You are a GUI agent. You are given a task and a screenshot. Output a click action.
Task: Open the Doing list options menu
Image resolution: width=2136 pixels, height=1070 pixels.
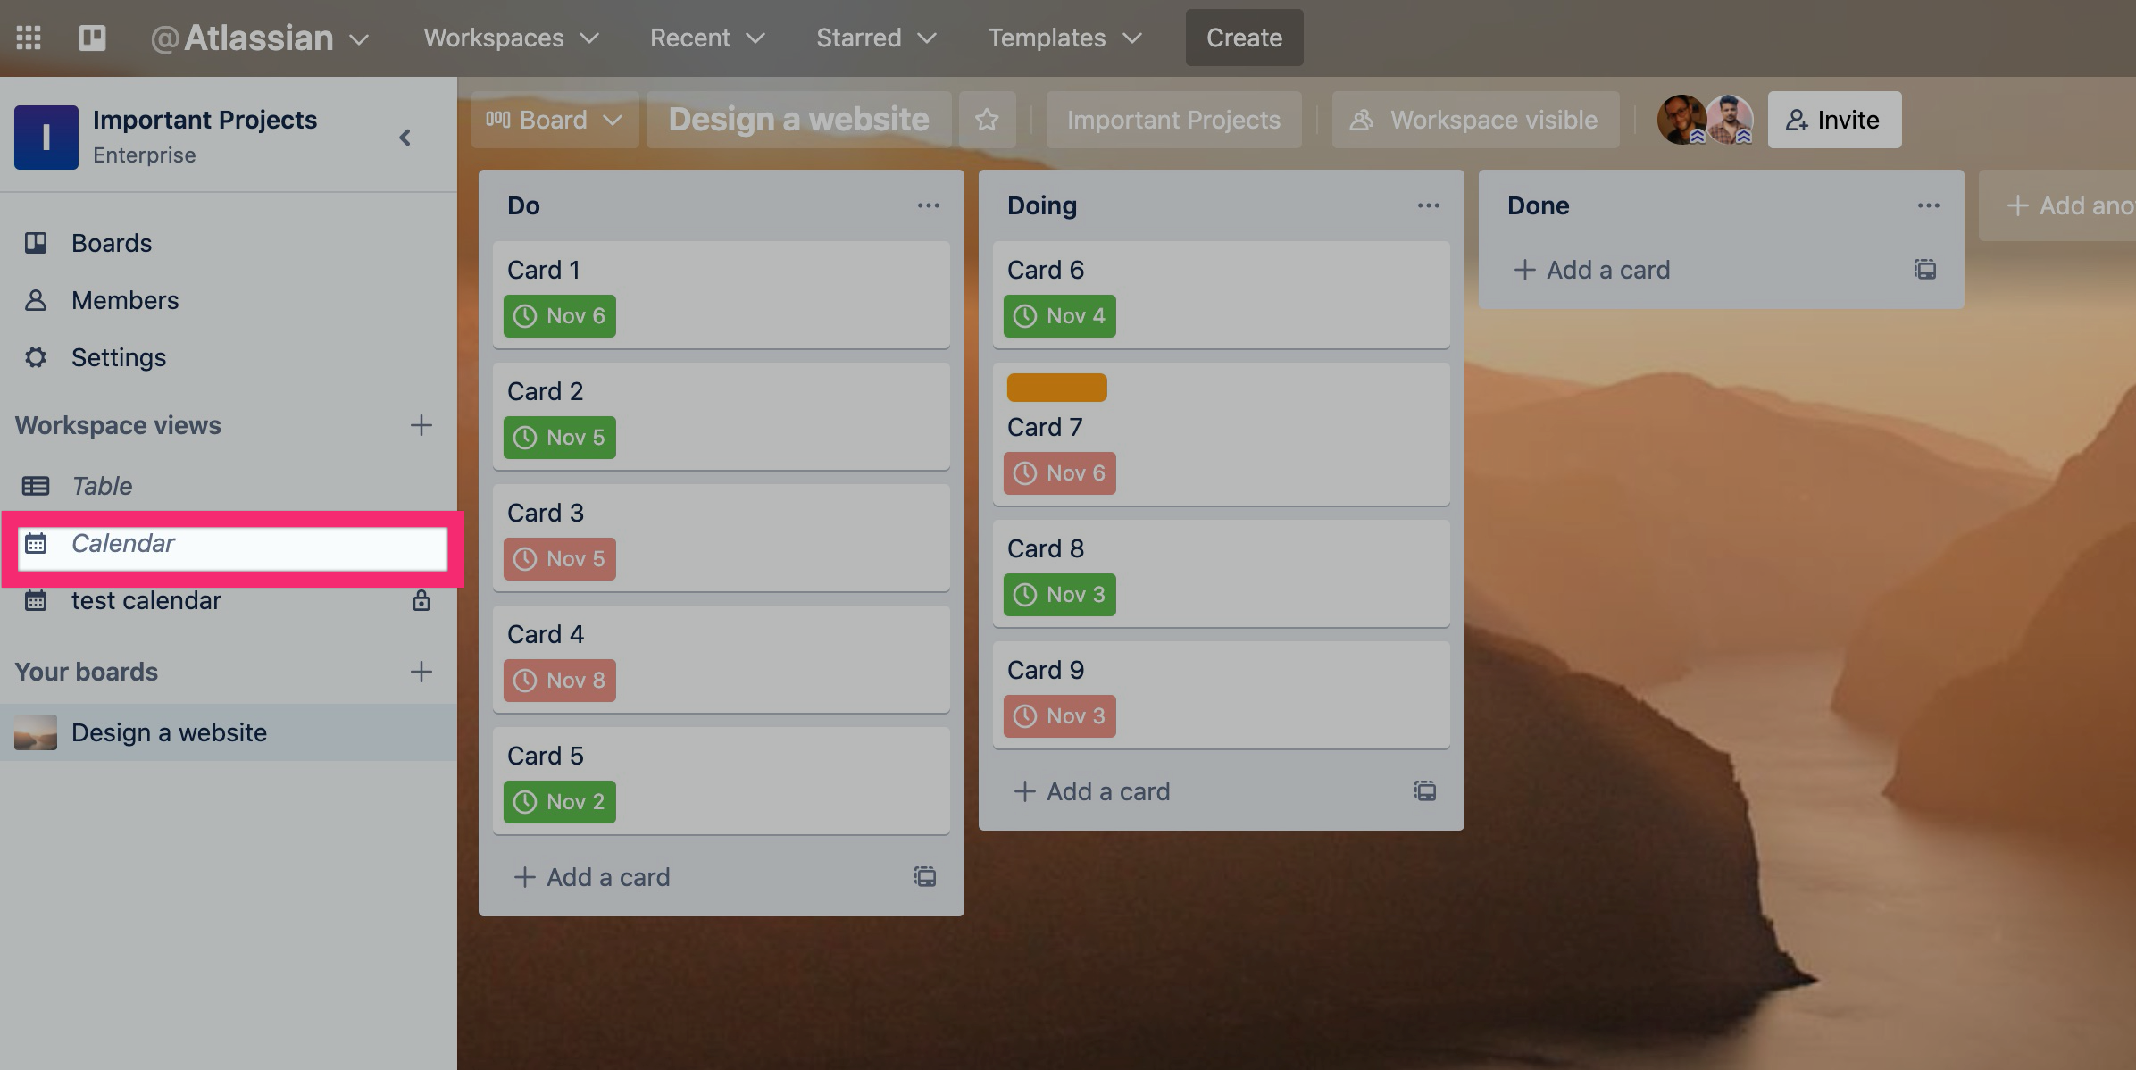click(1427, 205)
